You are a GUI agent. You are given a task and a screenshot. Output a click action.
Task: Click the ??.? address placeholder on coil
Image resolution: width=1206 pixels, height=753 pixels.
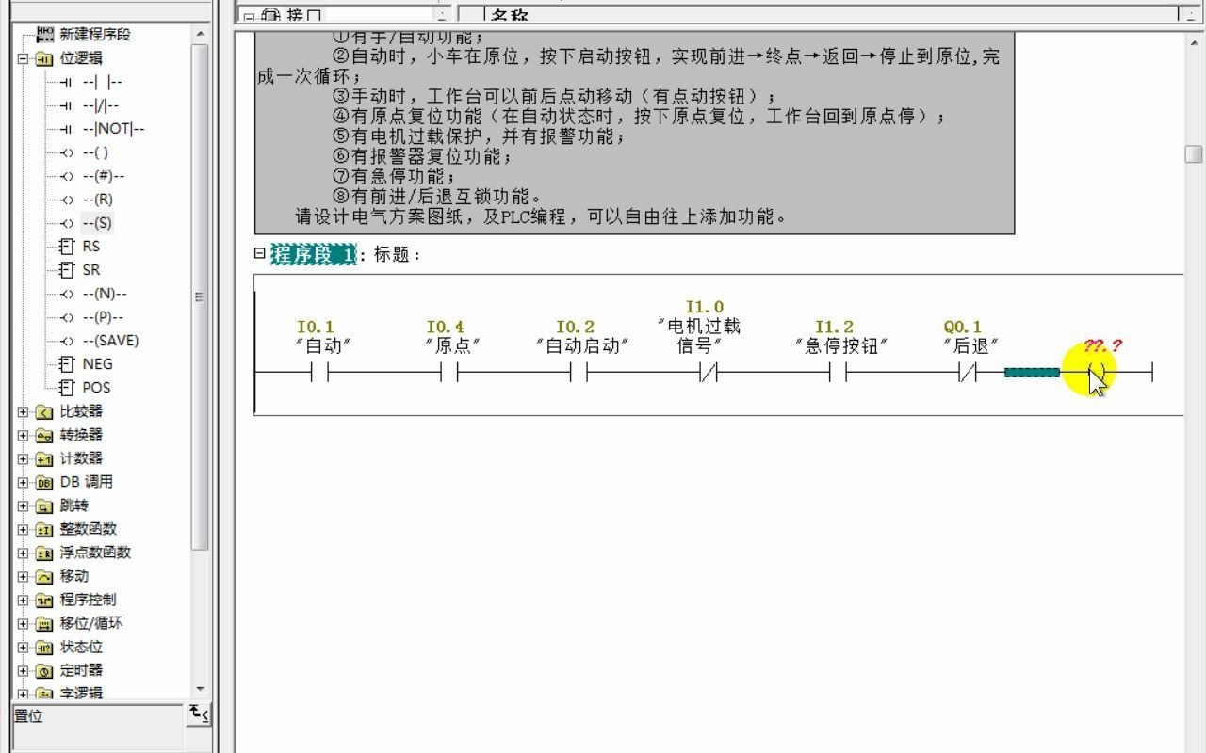point(1102,345)
